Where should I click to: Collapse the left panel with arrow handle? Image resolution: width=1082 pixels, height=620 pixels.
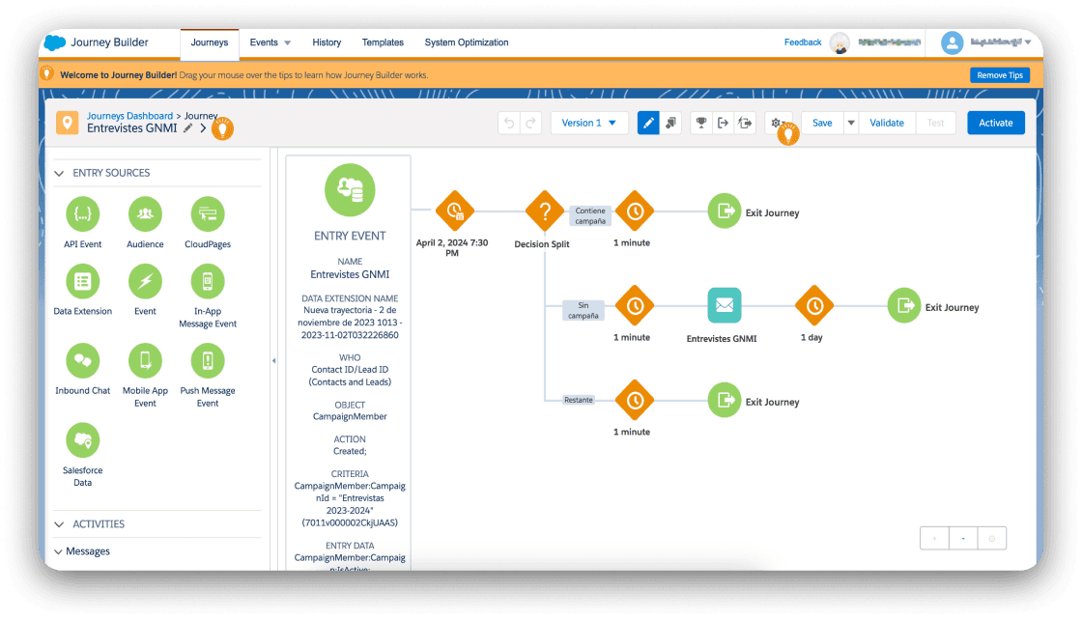(274, 360)
